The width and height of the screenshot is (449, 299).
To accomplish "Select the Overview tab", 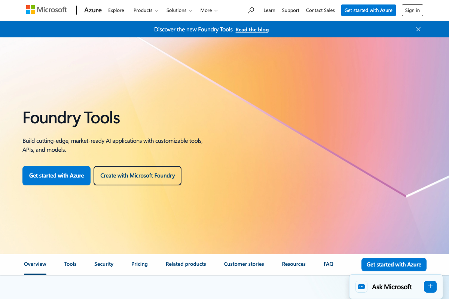I will [x=35, y=264].
